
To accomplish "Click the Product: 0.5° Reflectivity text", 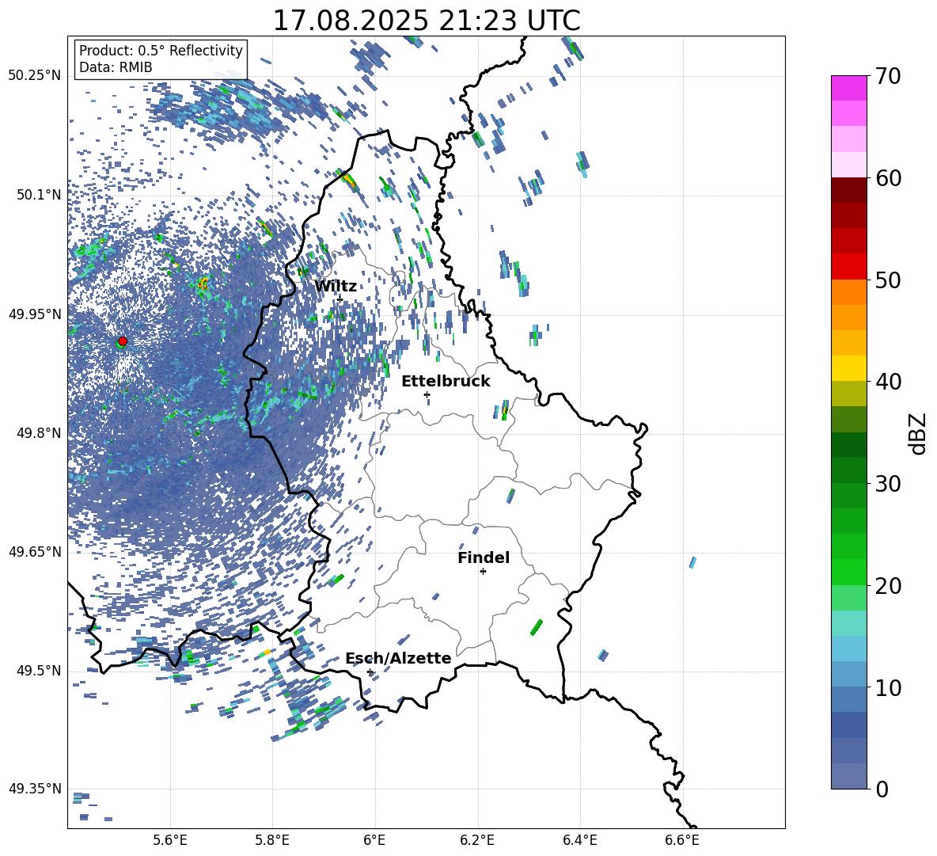I will click(x=161, y=50).
